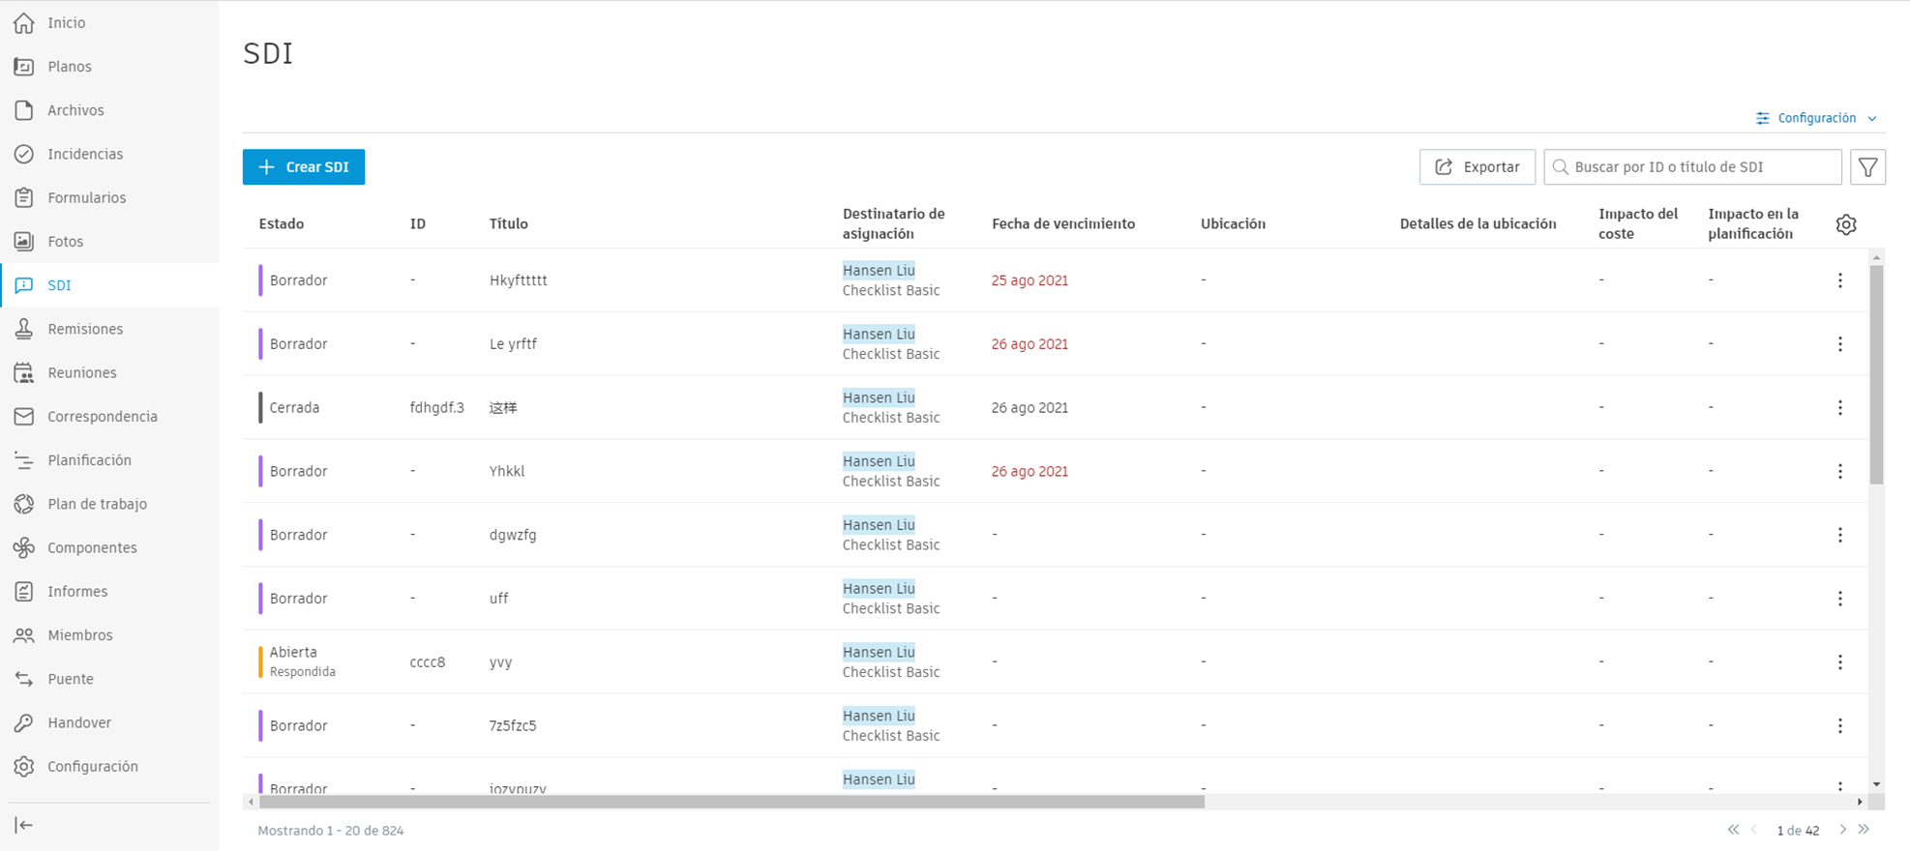This screenshot has width=1910, height=851.
Task: Click the Crear SDI button
Action: coord(304,167)
